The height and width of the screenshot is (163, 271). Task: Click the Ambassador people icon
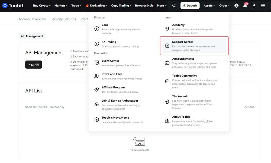click(97, 104)
